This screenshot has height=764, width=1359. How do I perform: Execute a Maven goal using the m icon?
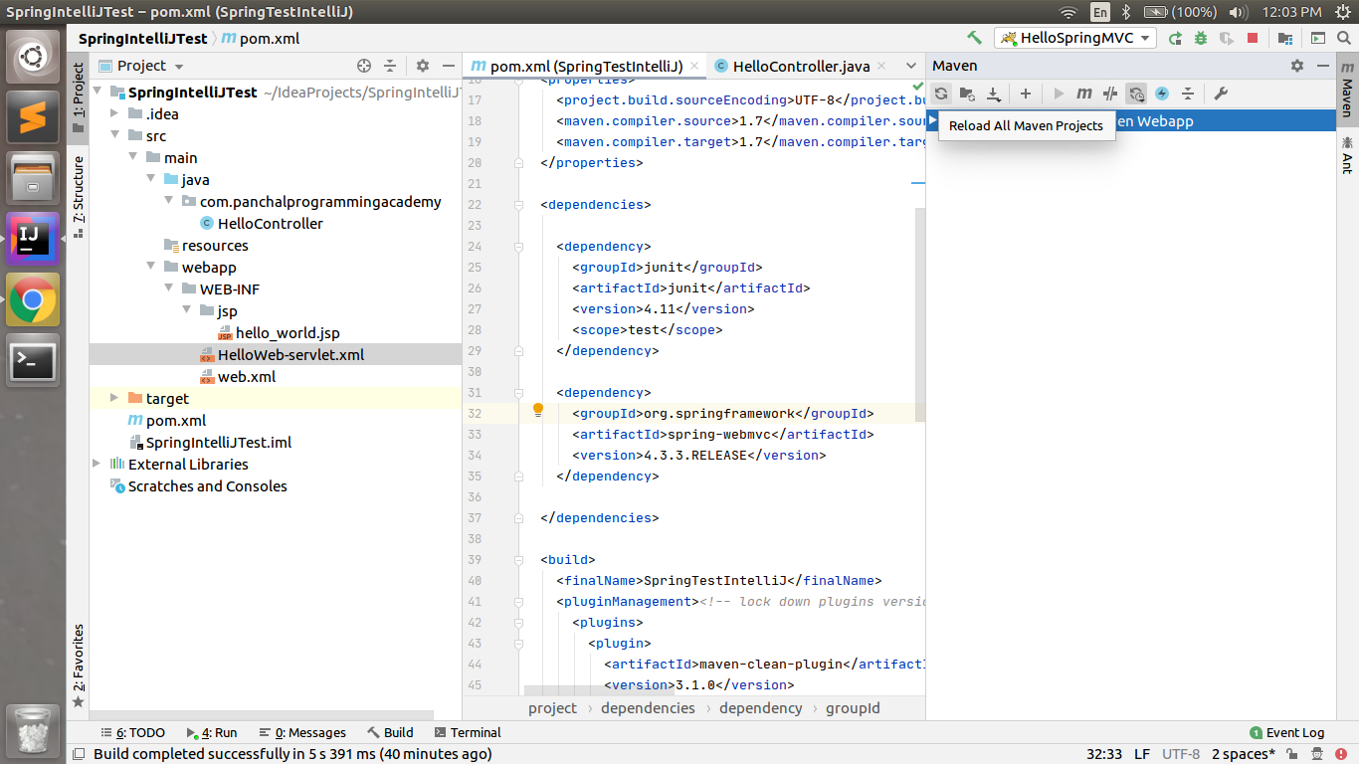coord(1083,93)
